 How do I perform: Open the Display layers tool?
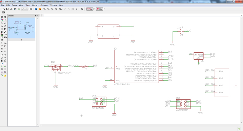(x=2, y=19)
